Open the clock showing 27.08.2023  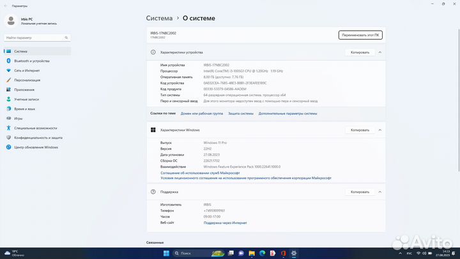tap(443, 253)
